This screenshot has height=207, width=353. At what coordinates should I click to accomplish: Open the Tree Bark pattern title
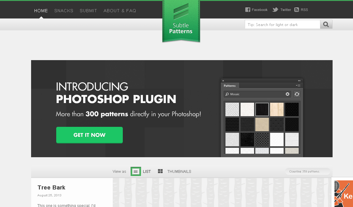point(52,188)
